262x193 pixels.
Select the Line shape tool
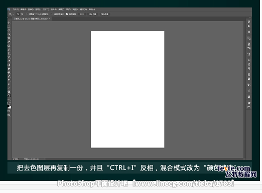tap(9, 88)
